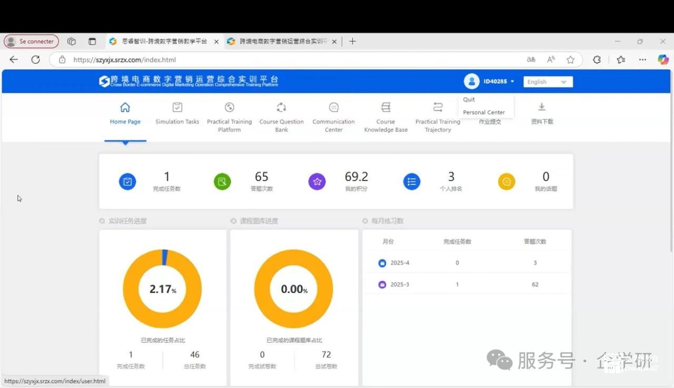Expand the ID40285 user menu arrow
674x388 pixels.
pos(512,82)
